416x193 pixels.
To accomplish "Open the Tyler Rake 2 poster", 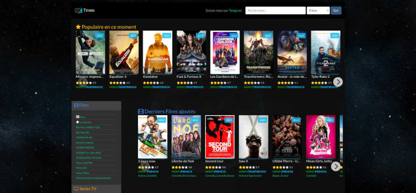I will coord(325,52).
